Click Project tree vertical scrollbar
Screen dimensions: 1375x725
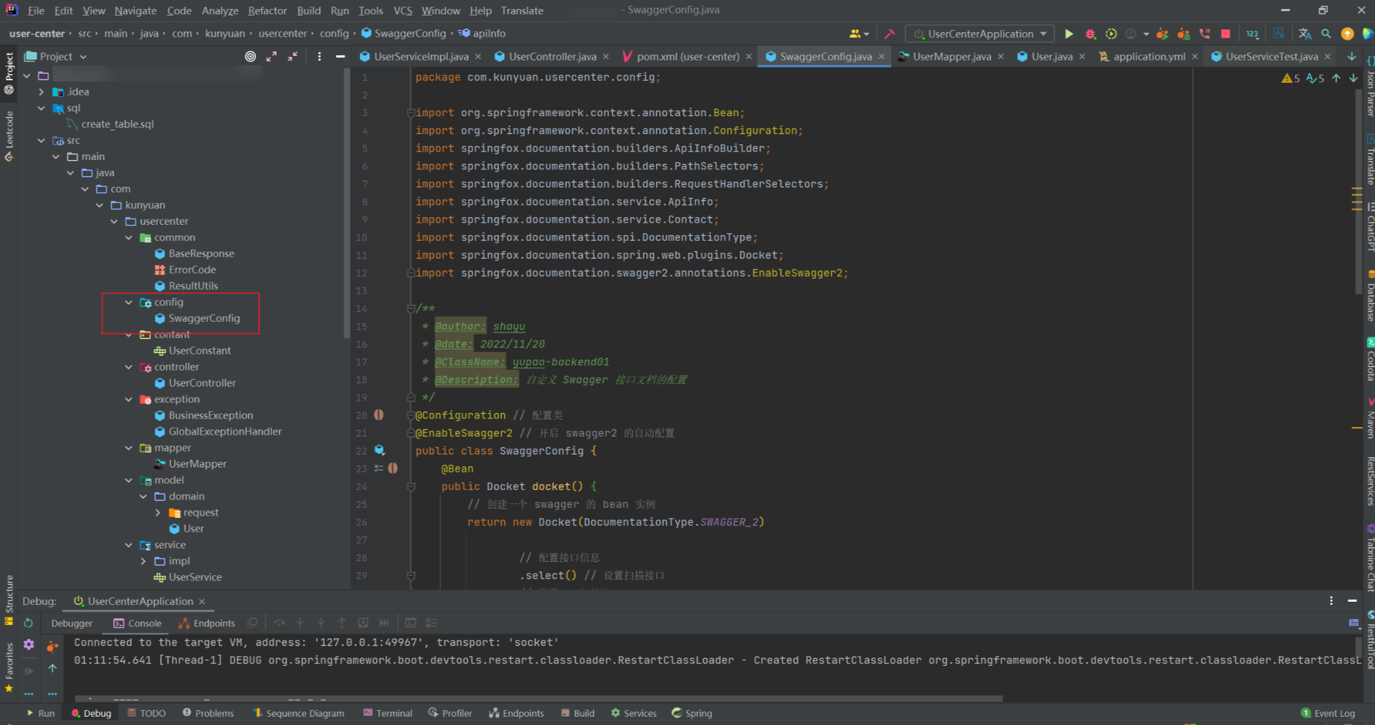click(347, 204)
